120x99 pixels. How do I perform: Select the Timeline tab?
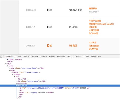coord(44,56)
